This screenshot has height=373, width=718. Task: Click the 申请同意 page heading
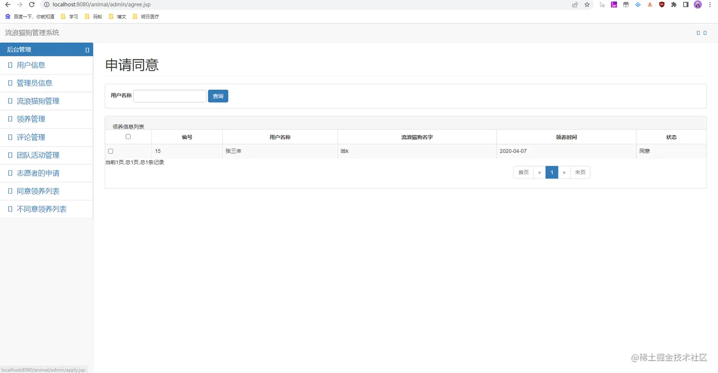(x=132, y=65)
